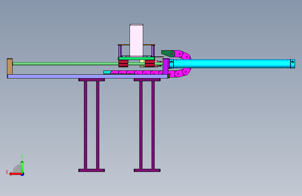Click the red X axis arrow of triad

pyautogui.click(x=15, y=174)
